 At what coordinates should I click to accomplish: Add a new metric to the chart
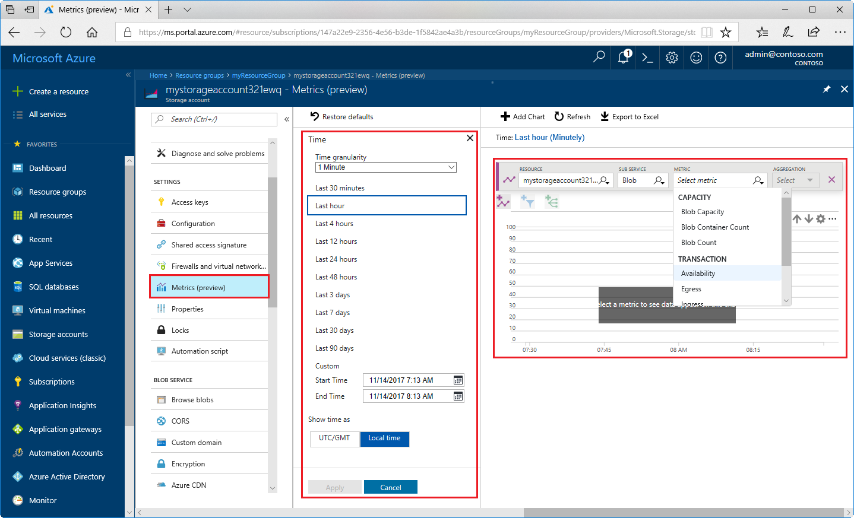503,201
